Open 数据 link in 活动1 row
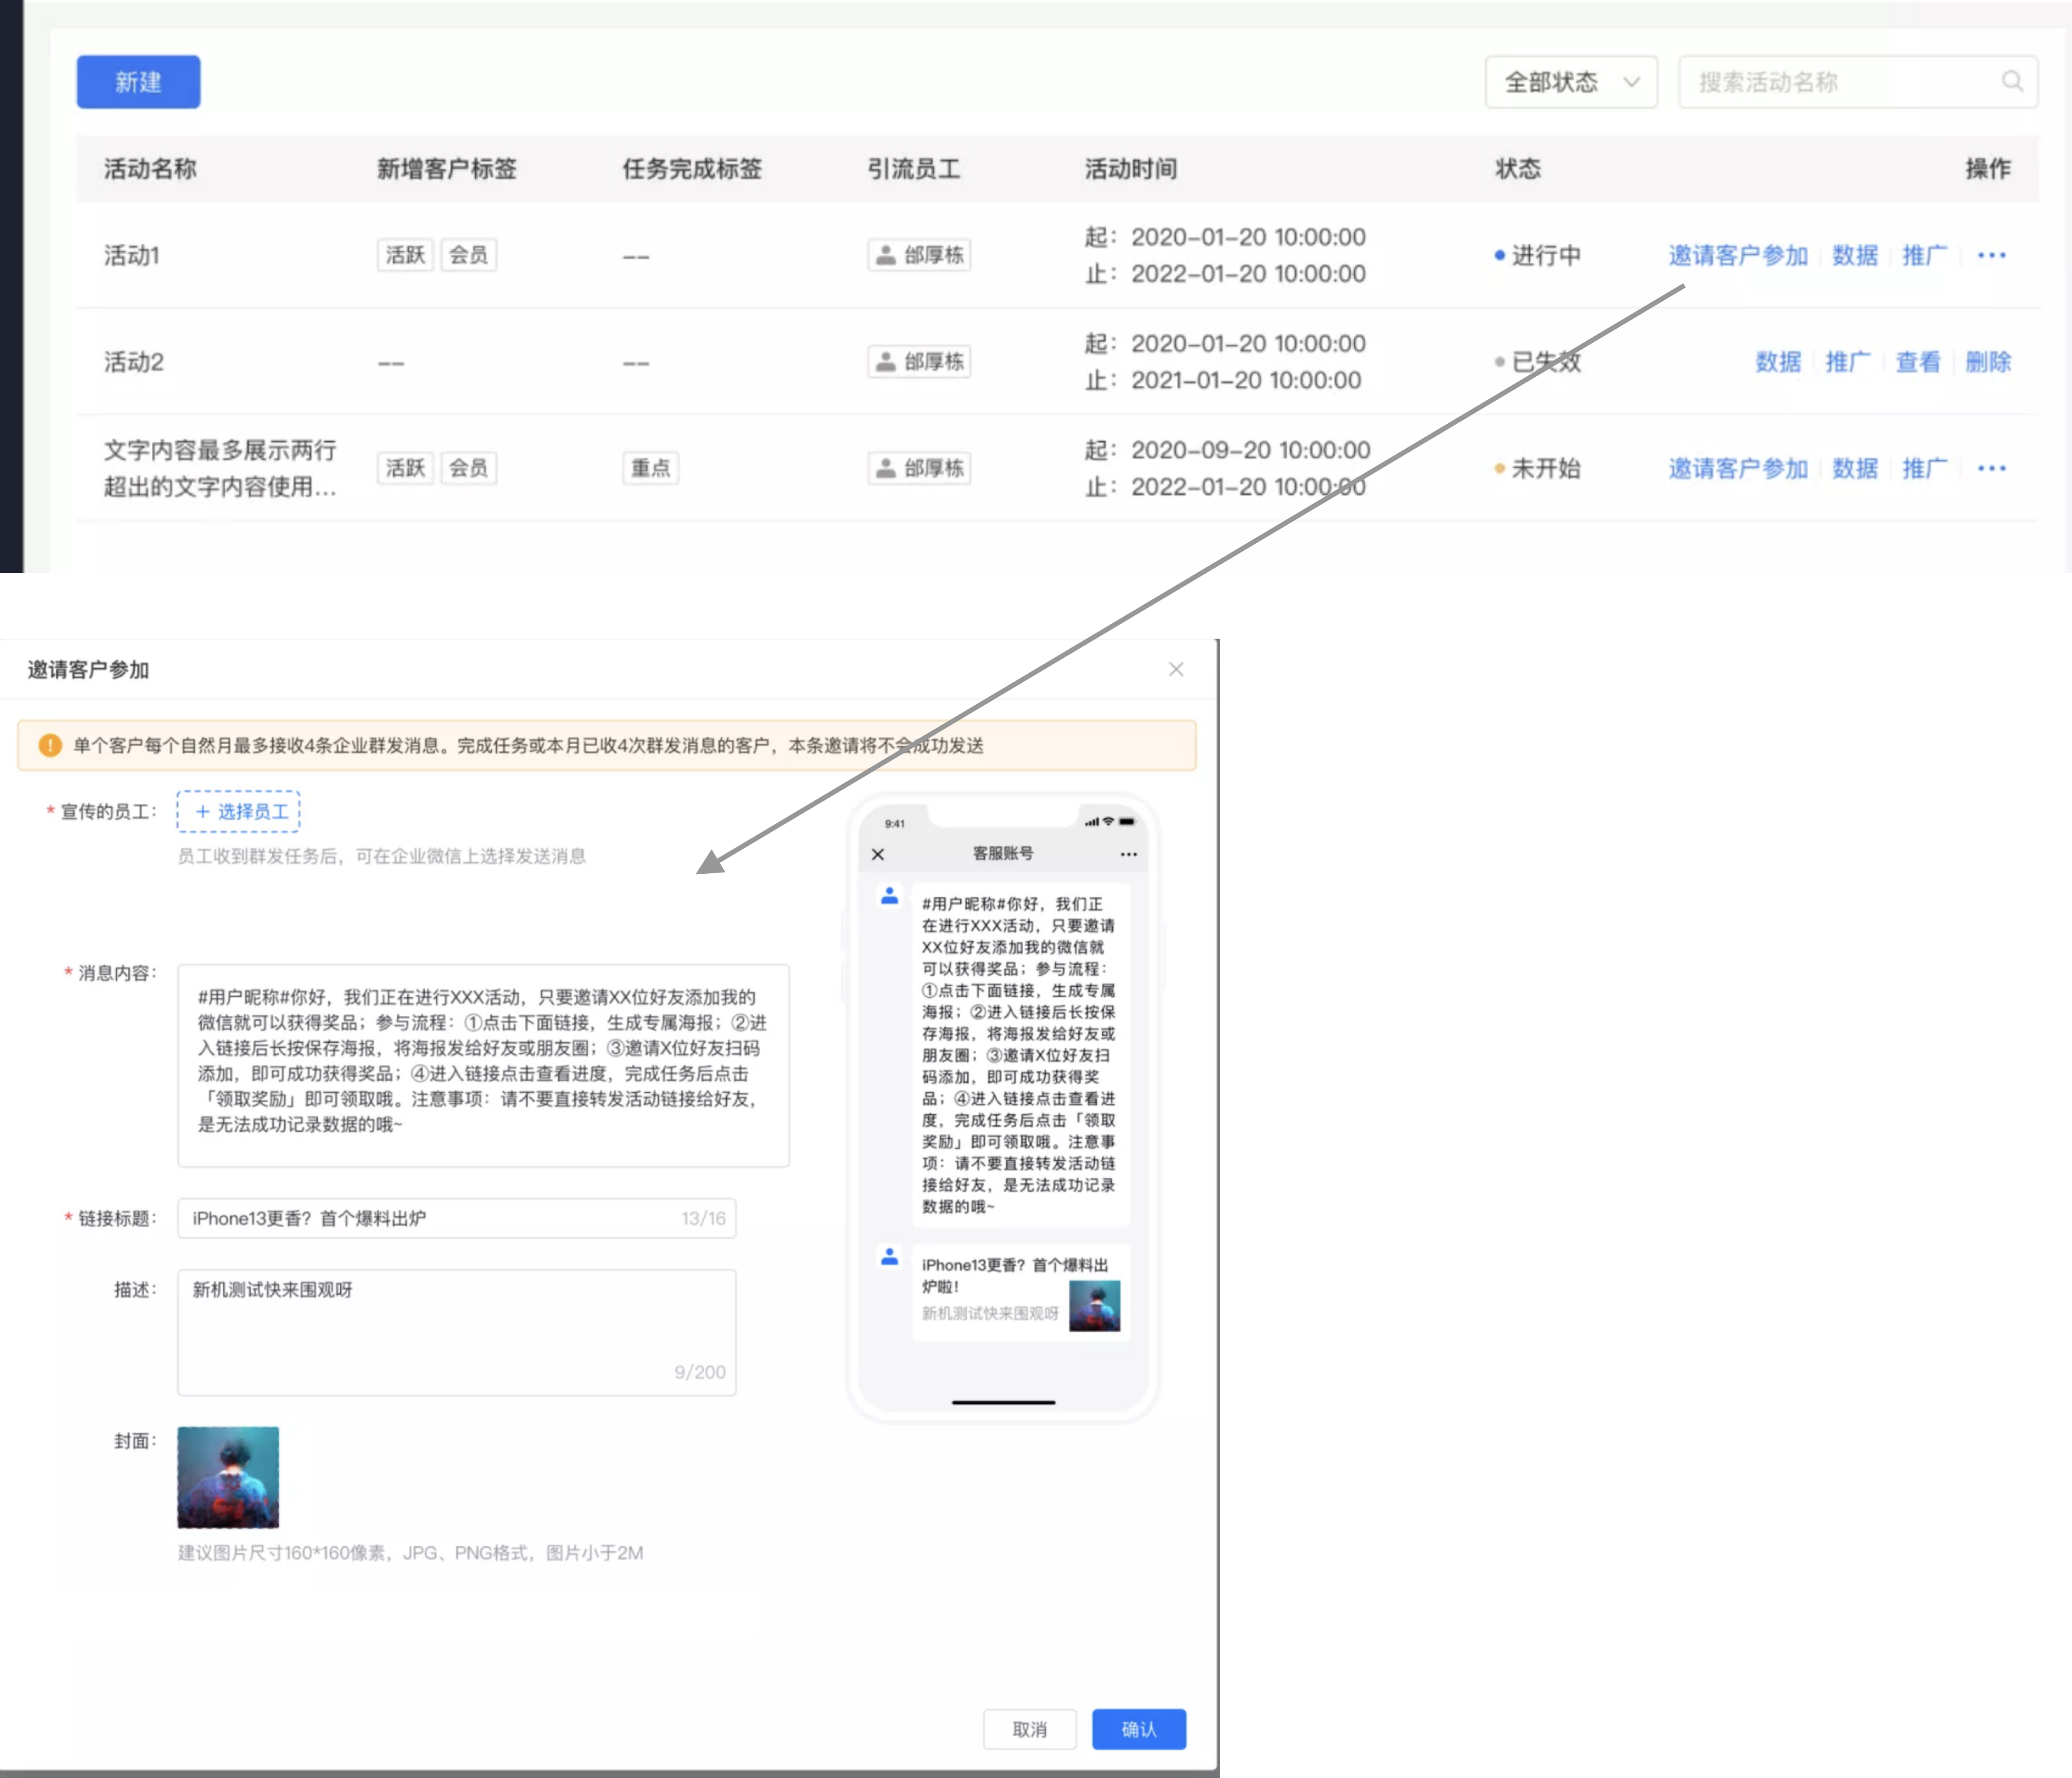The image size is (2072, 1778). [1855, 255]
